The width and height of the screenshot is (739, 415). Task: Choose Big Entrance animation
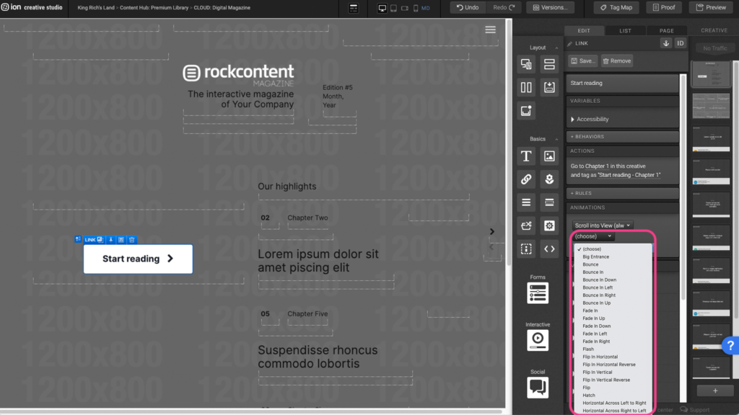tap(613, 257)
